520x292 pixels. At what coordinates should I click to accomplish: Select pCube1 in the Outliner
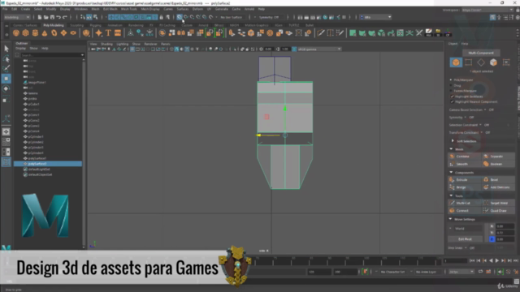point(34,104)
